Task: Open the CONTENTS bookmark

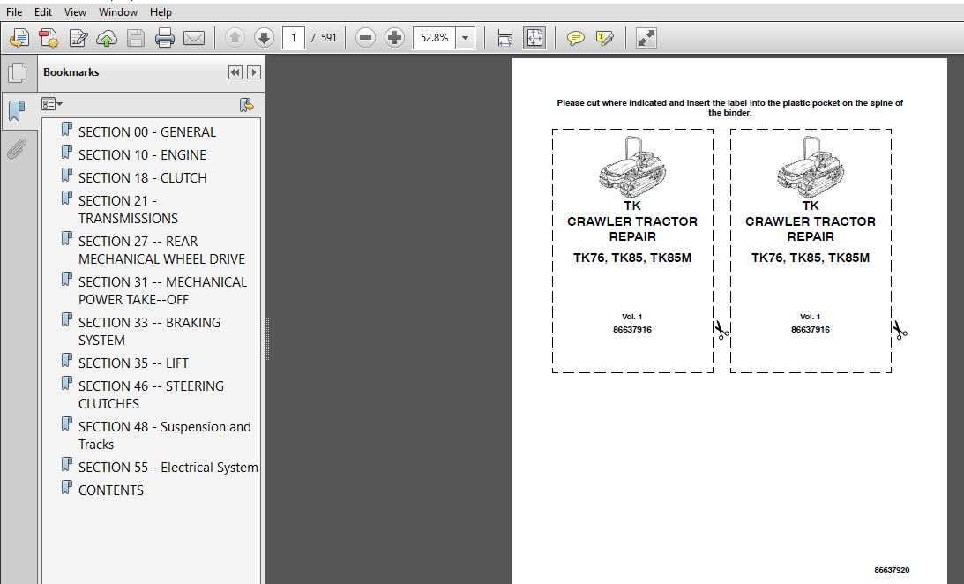Action: pos(110,490)
